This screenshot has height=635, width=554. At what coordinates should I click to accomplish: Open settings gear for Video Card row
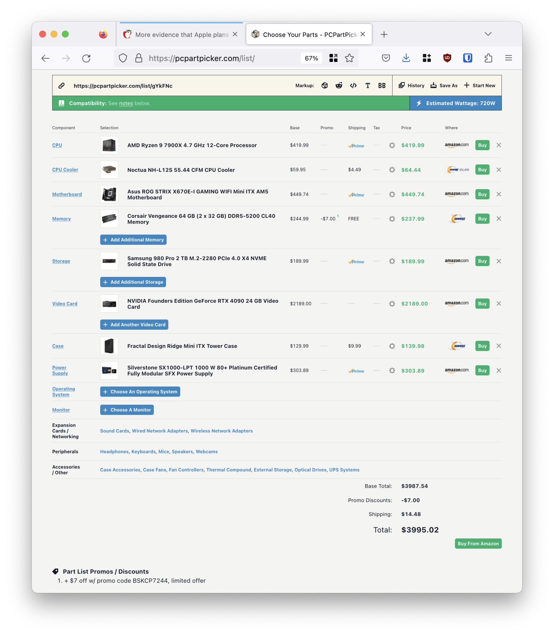click(x=392, y=304)
